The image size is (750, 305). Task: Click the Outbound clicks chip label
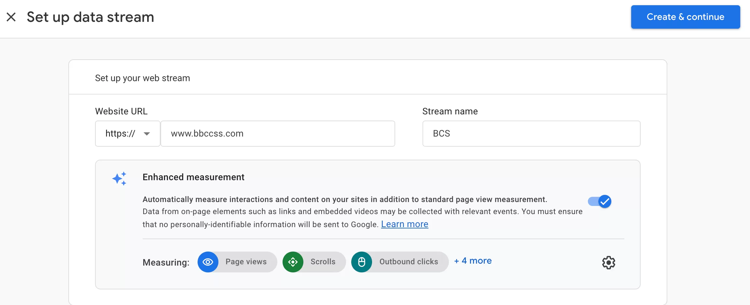pos(409,262)
